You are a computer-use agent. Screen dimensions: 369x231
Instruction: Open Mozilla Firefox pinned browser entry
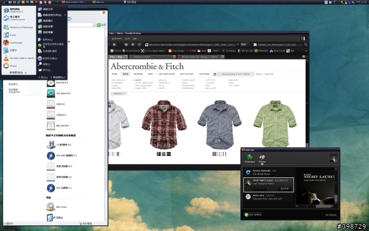(18, 10)
